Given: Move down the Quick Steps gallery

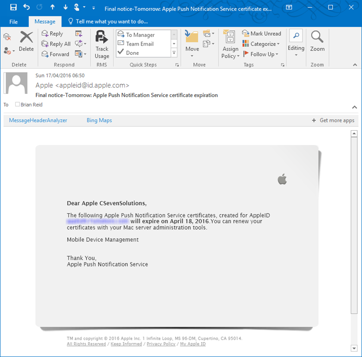Looking at the screenshot, I should 174,44.
